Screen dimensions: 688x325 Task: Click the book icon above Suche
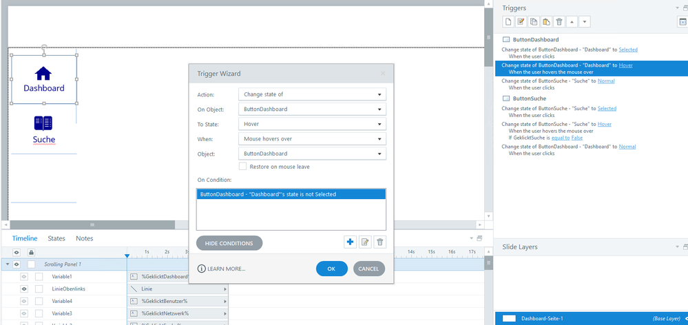coord(43,123)
